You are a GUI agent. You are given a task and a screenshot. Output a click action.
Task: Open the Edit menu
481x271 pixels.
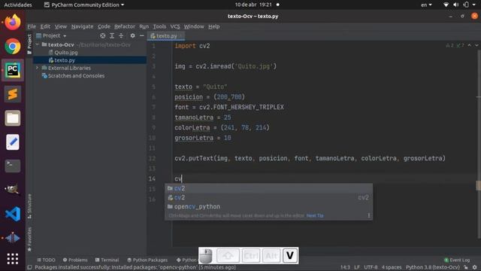[45, 26]
